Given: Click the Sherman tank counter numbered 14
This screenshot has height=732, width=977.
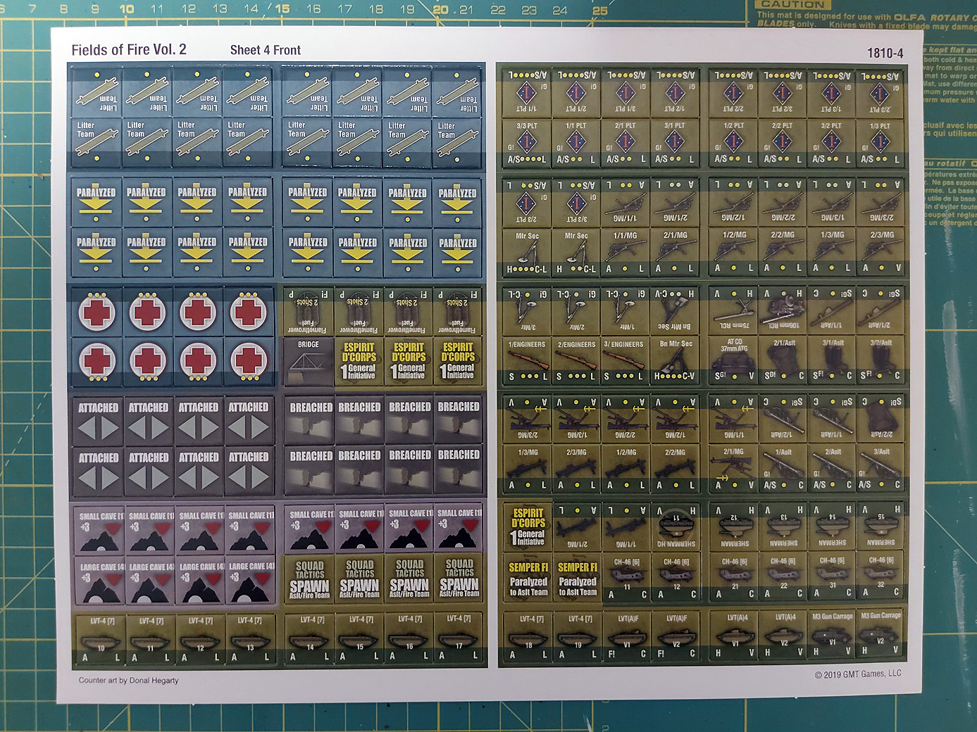Looking at the screenshot, I should click(832, 526).
